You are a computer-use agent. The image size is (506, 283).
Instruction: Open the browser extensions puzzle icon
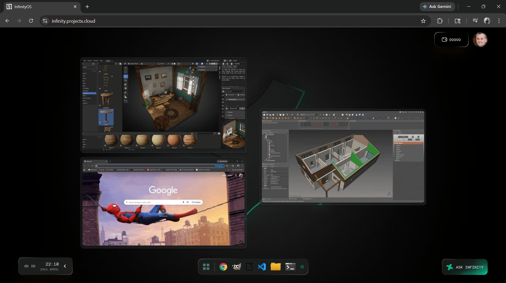click(x=440, y=21)
